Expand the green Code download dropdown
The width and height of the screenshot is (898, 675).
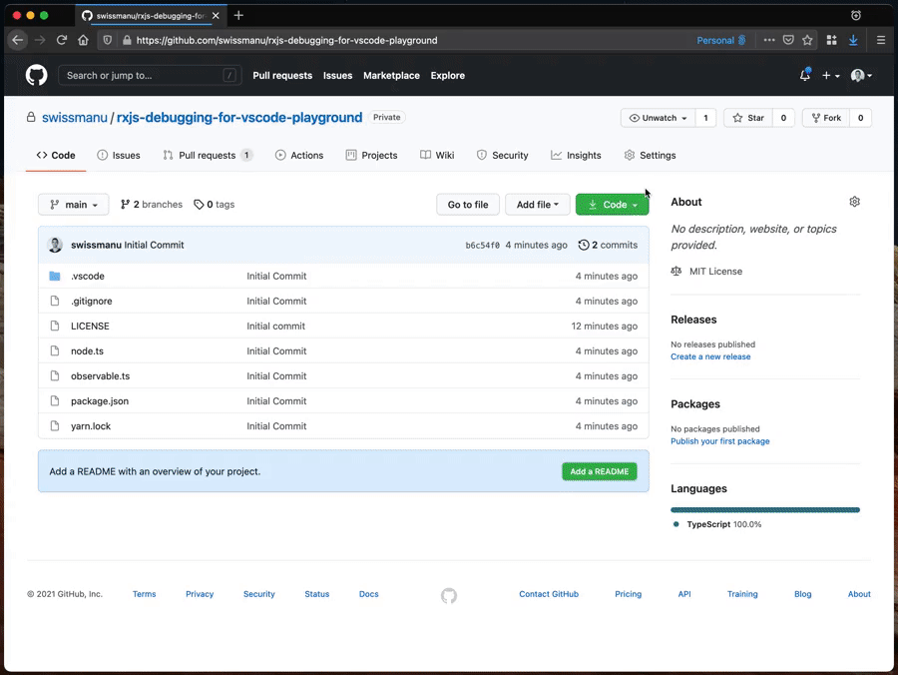pyautogui.click(x=613, y=205)
